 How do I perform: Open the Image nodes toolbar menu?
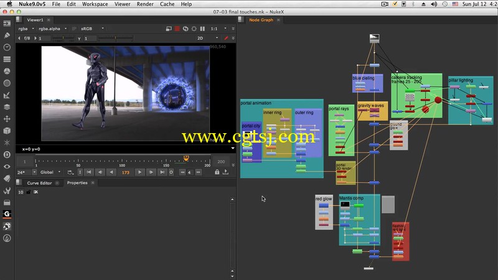[x=7, y=24]
